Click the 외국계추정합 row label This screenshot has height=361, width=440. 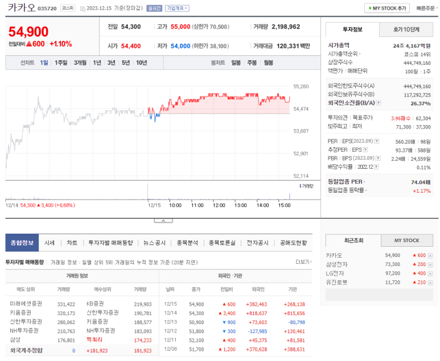(x=26, y=350)
